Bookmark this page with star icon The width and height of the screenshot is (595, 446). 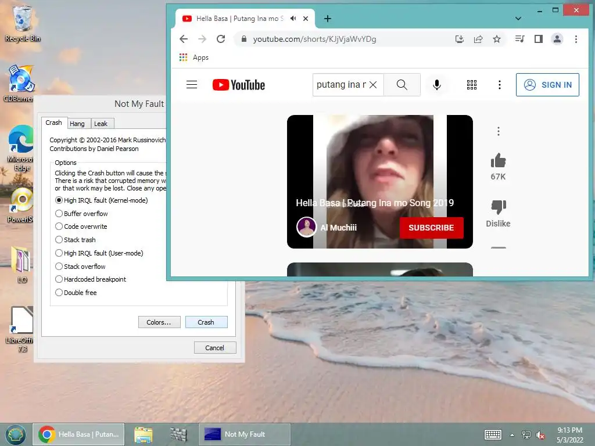pyautogui.click(x=497, y=39)
